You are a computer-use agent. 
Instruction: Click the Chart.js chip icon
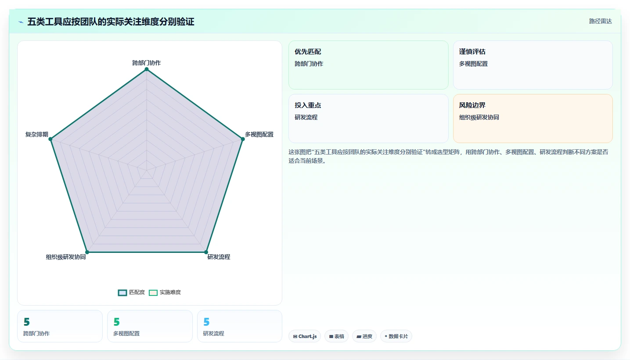point(295,337)
